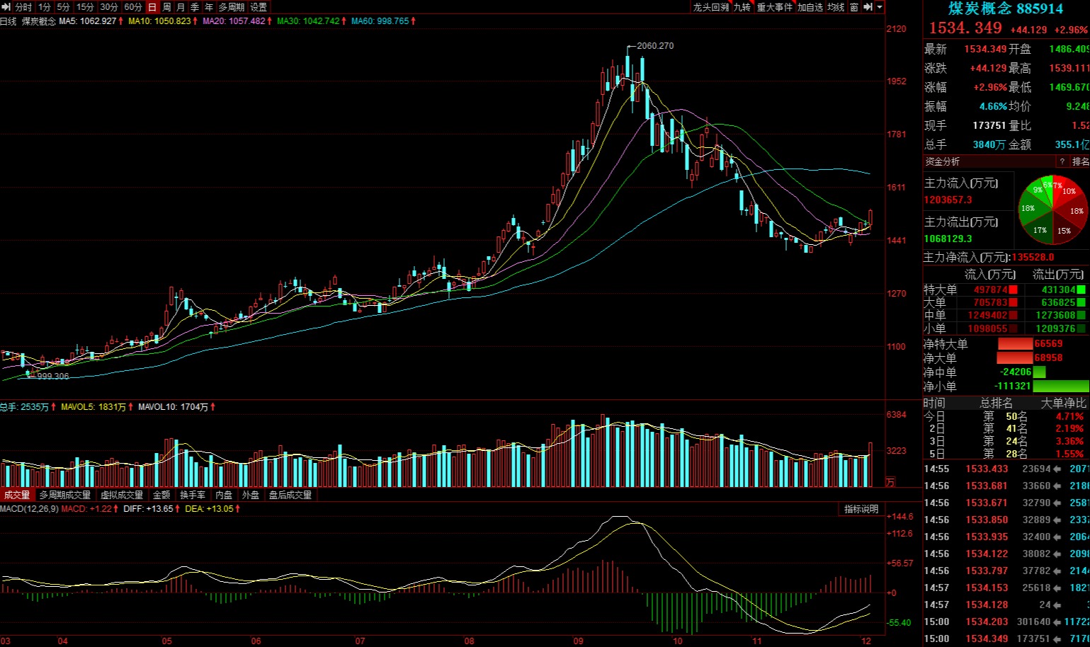Select the 换手率 turnover rate tab
Image resolution: width=1090 pixels, height=647 pixels.
click(x=193, y=495)
